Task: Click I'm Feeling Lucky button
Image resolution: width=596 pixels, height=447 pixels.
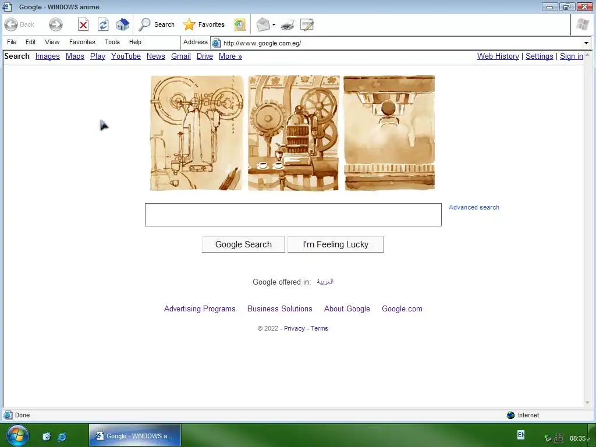Action: (x=336, y=244)
